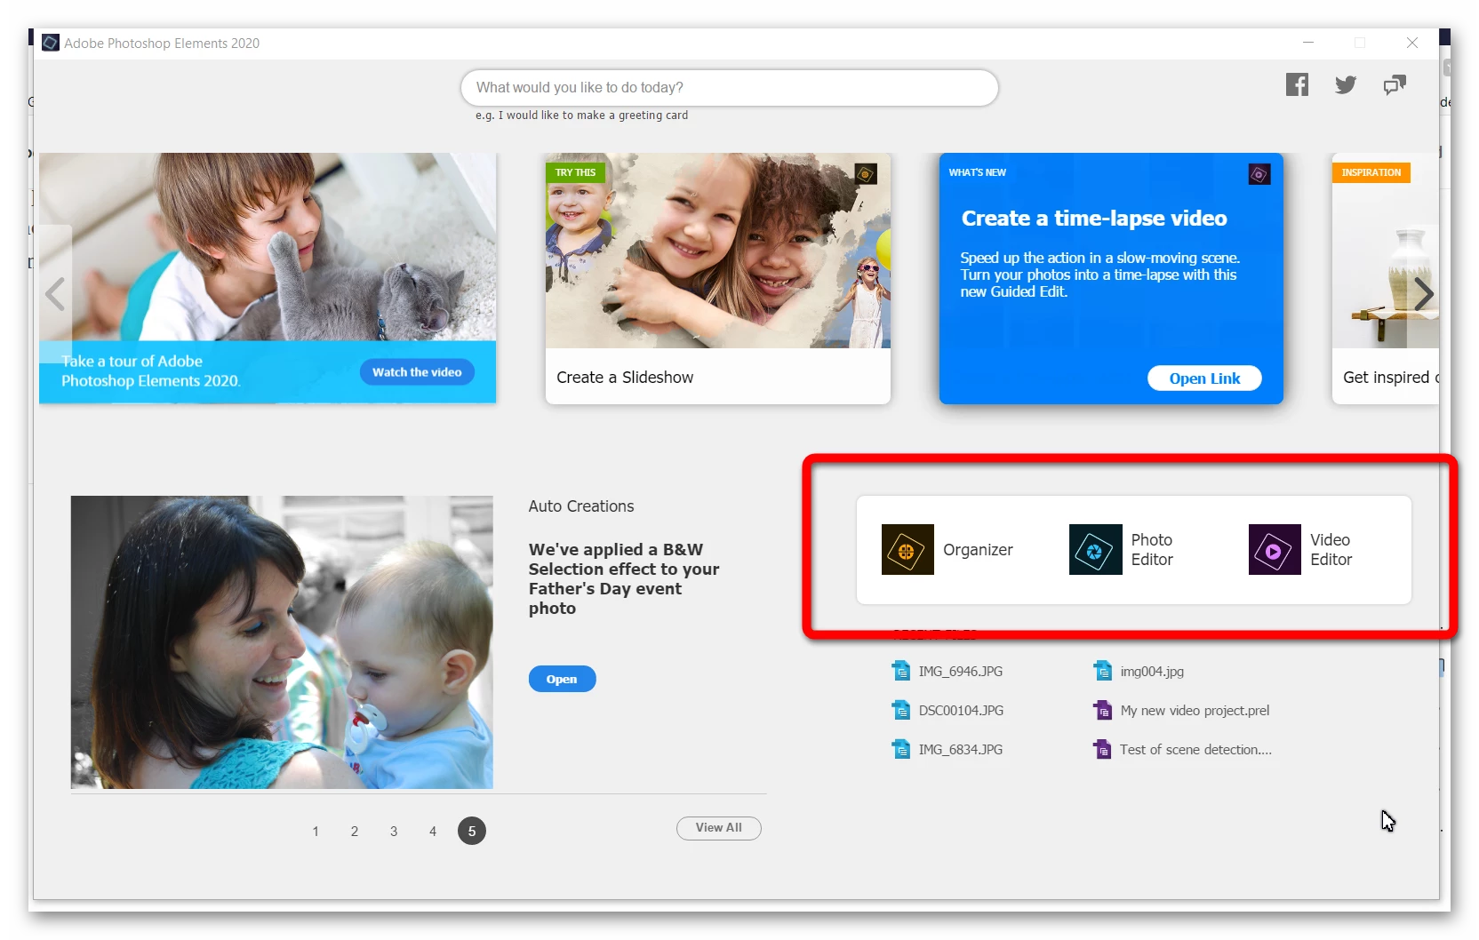The image size is (1479, 940).
Task: Minimize the Photoshop Elements window
Action: click(1308, 43)
